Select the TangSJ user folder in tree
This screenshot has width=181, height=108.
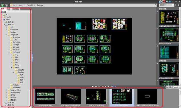8,17
